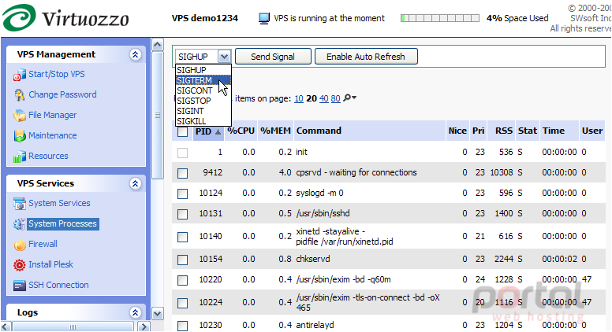Sort by the %CPU column header
The image size is (612, 332).
point(241,131)
